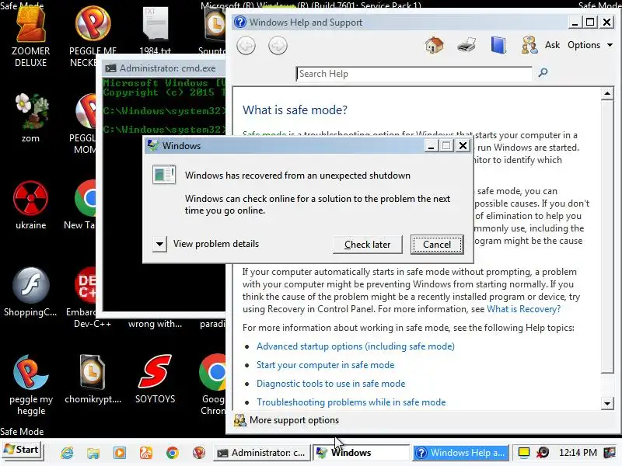The width and height of the screenshot is (622, 466).
Task: Open Diagnostic tools to use in safe mode
Action: (x=331, y=384)
